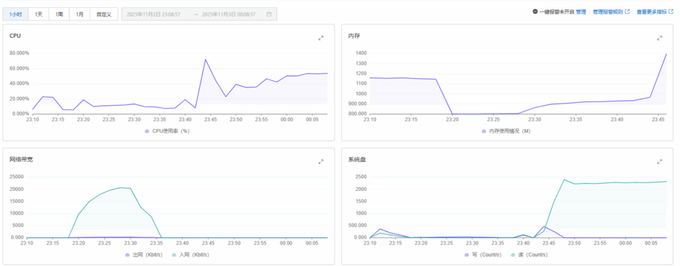Open the 管理 alarm link
The width and height of the screenshot is (680, 266).
pyautogui.click(x=581, y=12)
